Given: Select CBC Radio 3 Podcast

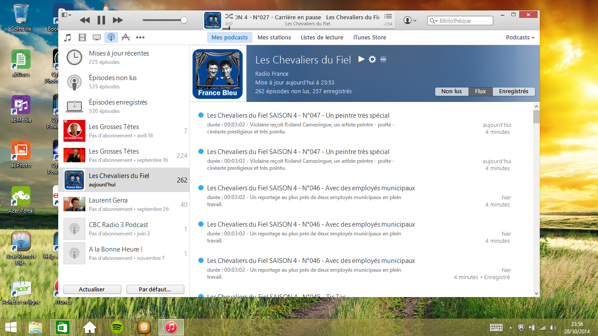Looking at the screenshot, I should pos(124,229).
